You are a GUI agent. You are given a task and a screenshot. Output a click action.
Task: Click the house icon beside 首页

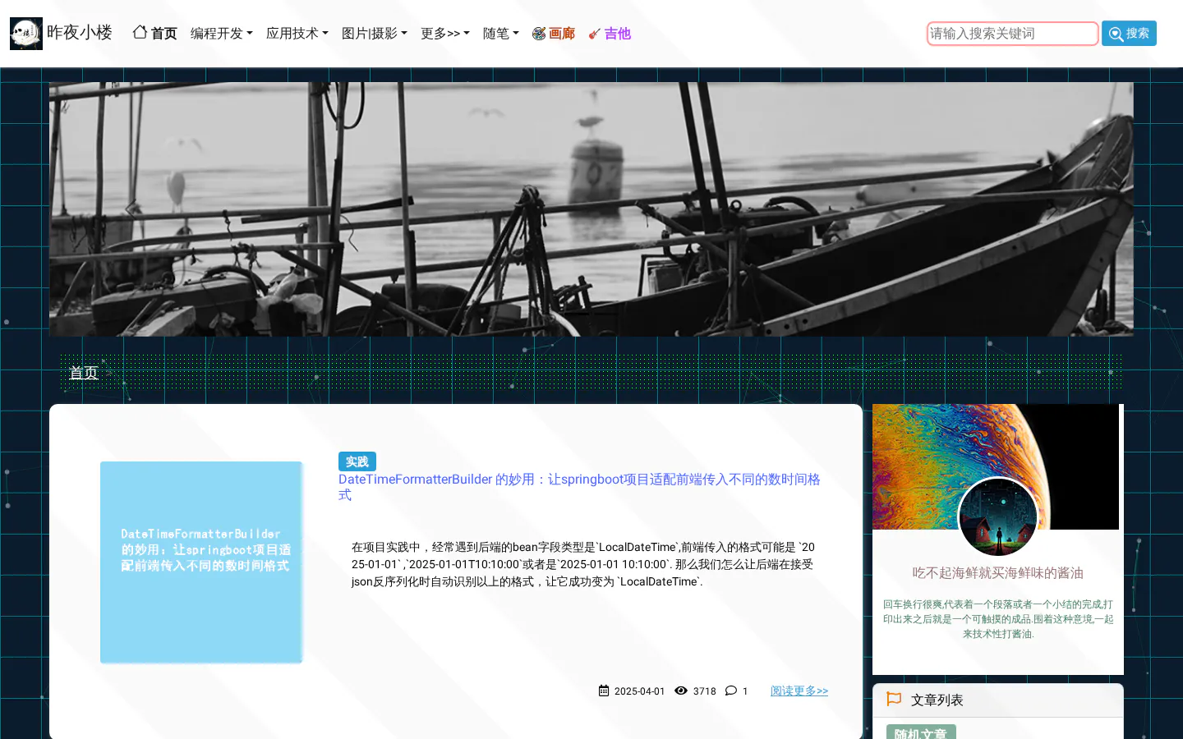coord(140,32)
